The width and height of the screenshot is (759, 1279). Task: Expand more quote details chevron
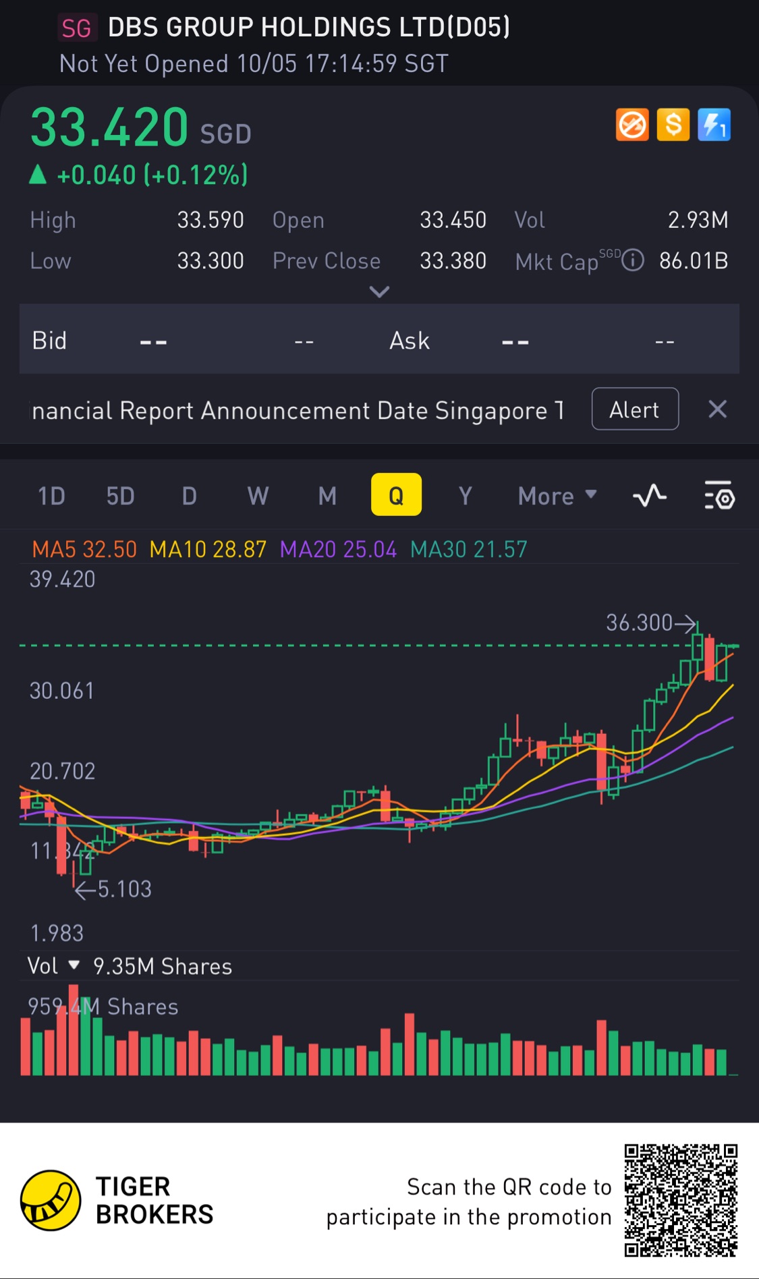tap(380, 292)
